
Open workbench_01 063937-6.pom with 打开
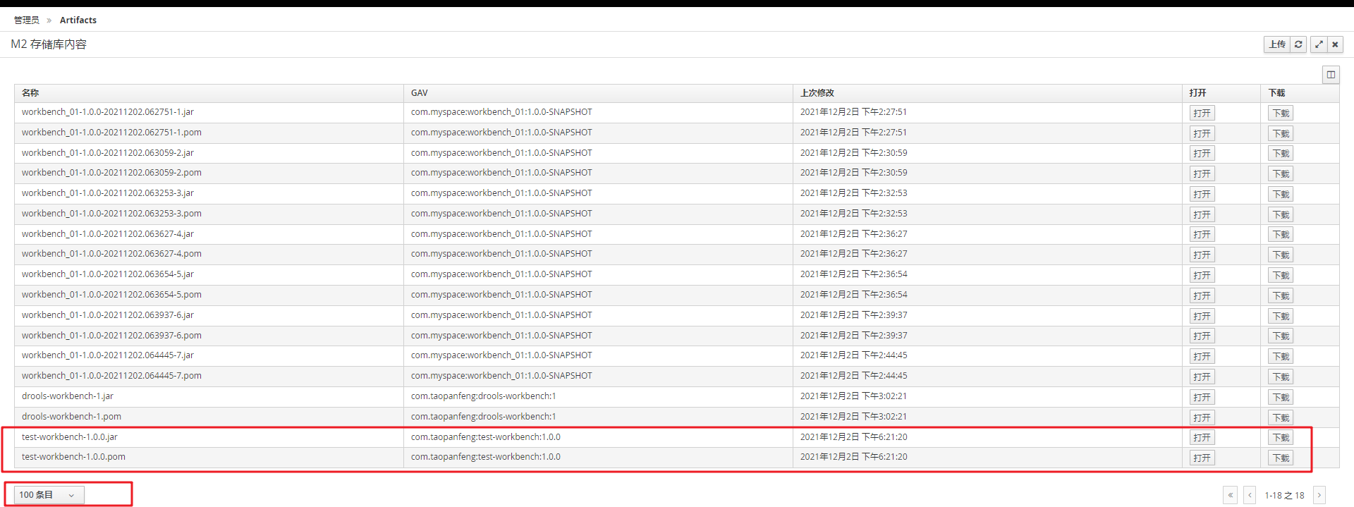[x=1202, y=336]
